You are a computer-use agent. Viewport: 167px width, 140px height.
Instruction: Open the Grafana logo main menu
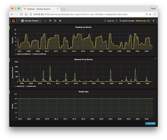point(14,21)
